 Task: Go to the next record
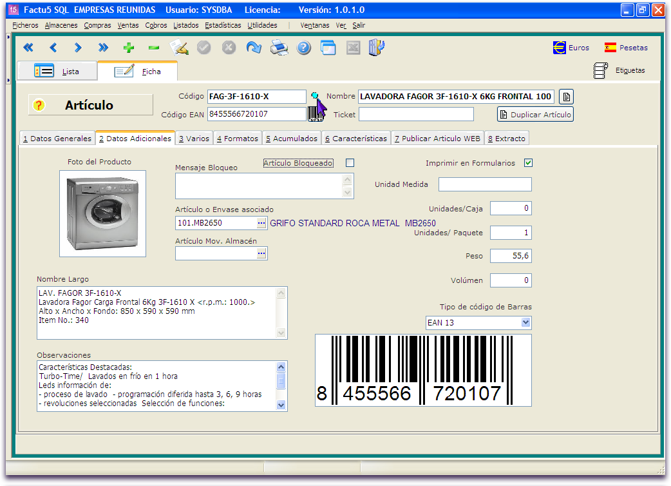[x=78, y=48]
